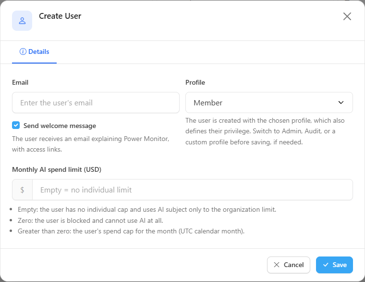The width and height of the screenshot is (365, 282).
Task: Click the welcome email description text
Action: tap(91, 144)
